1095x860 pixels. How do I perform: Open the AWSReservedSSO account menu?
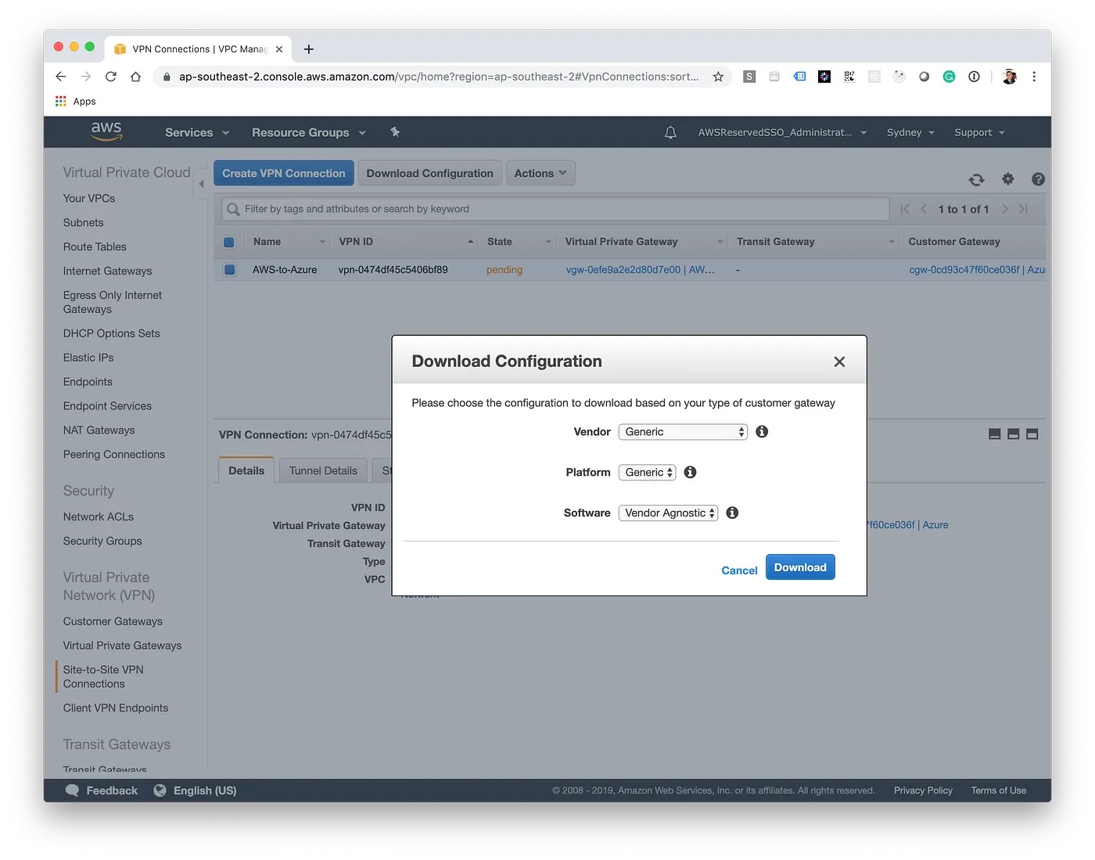[782, 132]
